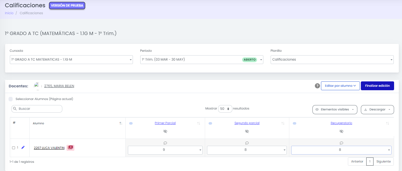Click the pencil edit icon for student row

23,147
